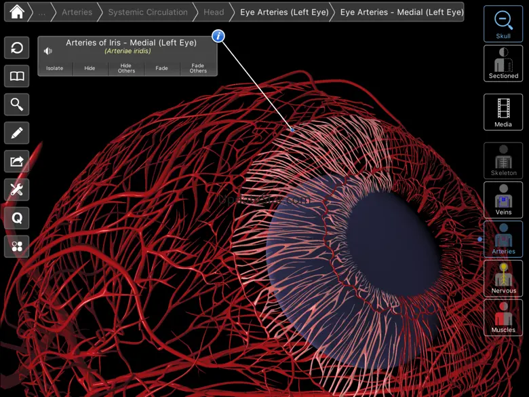Open the book reference icon

[17, 76]
